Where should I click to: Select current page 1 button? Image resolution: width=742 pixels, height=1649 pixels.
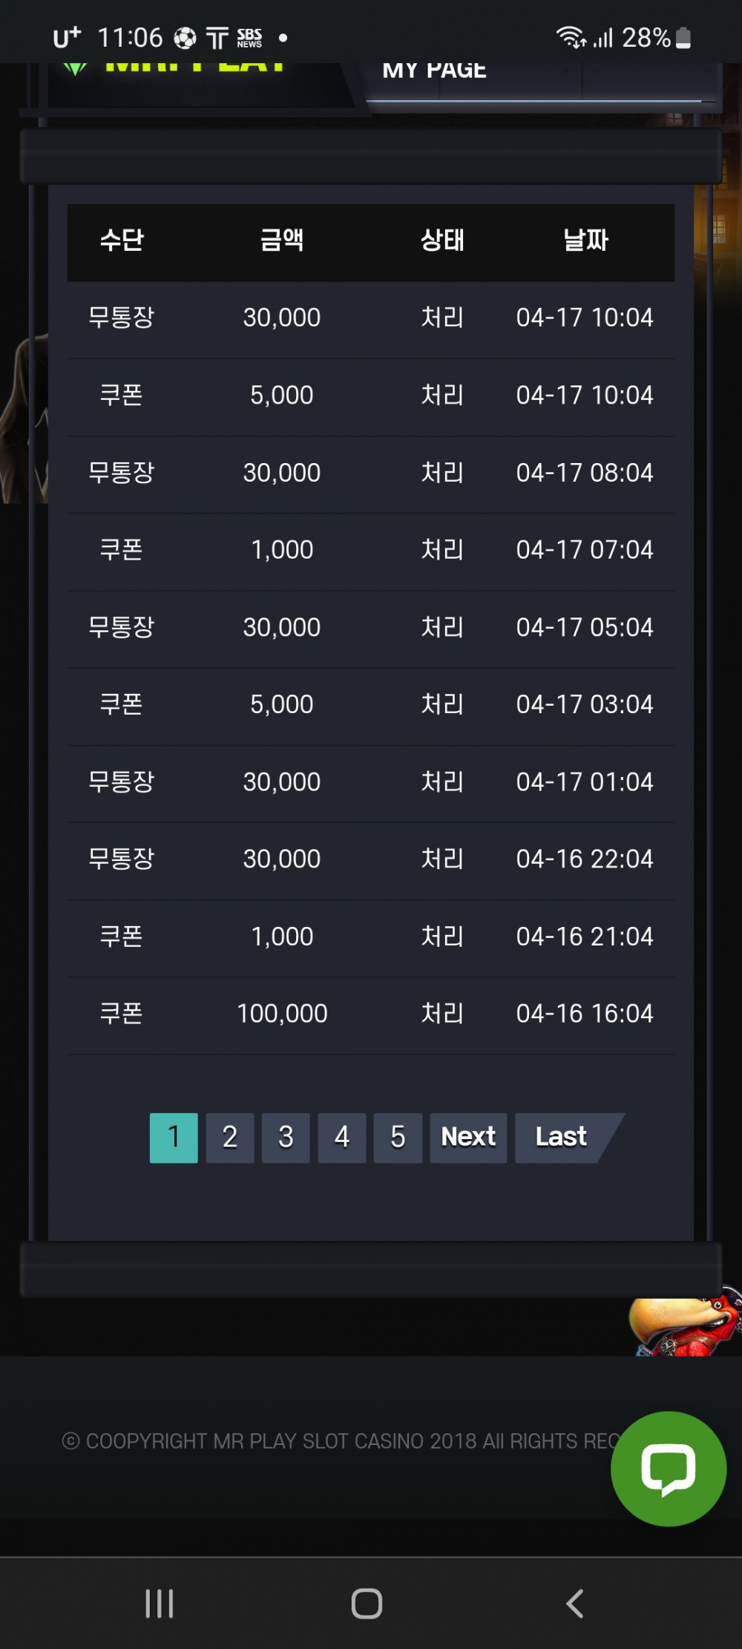(174, 1137)
